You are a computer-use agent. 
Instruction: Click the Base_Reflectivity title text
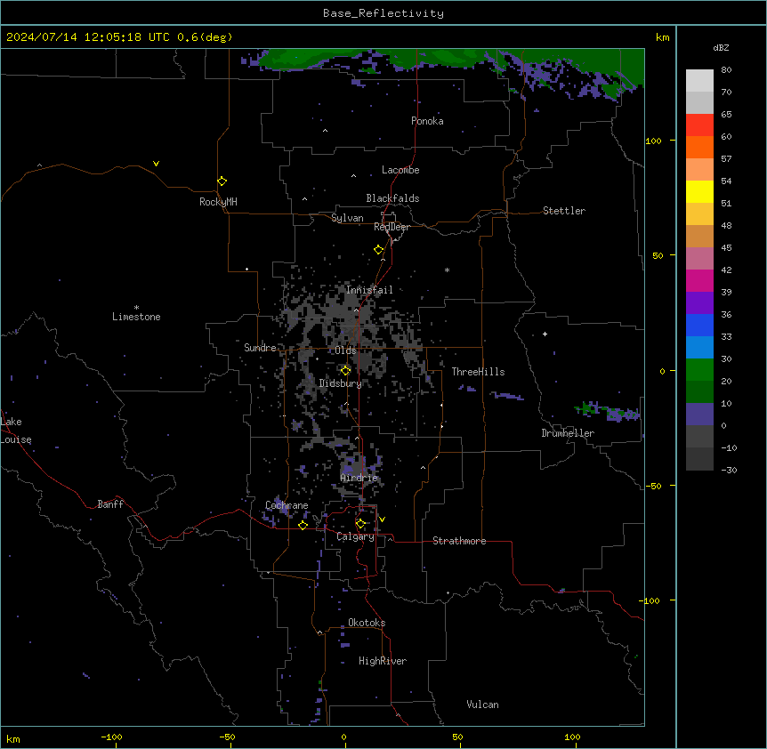[x=383, y=13]
